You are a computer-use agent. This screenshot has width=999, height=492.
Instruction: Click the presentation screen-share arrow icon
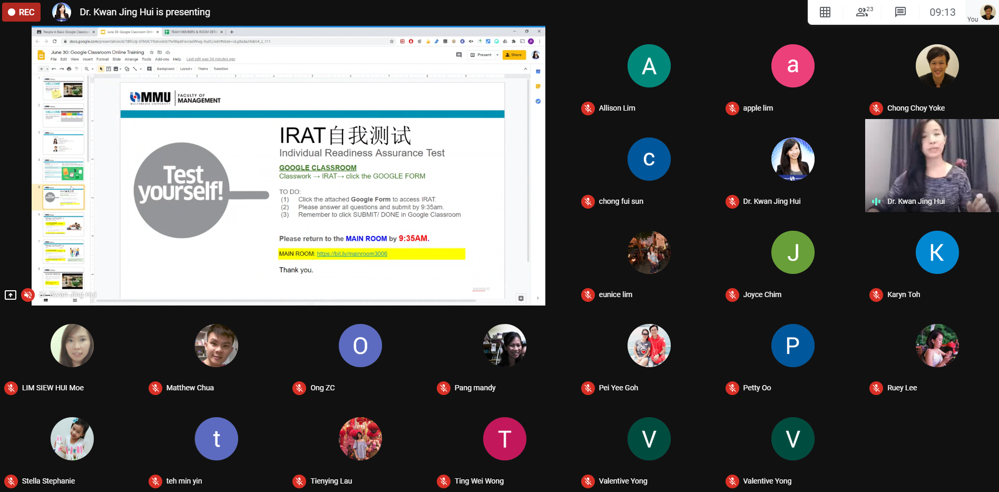click(11, 295)
